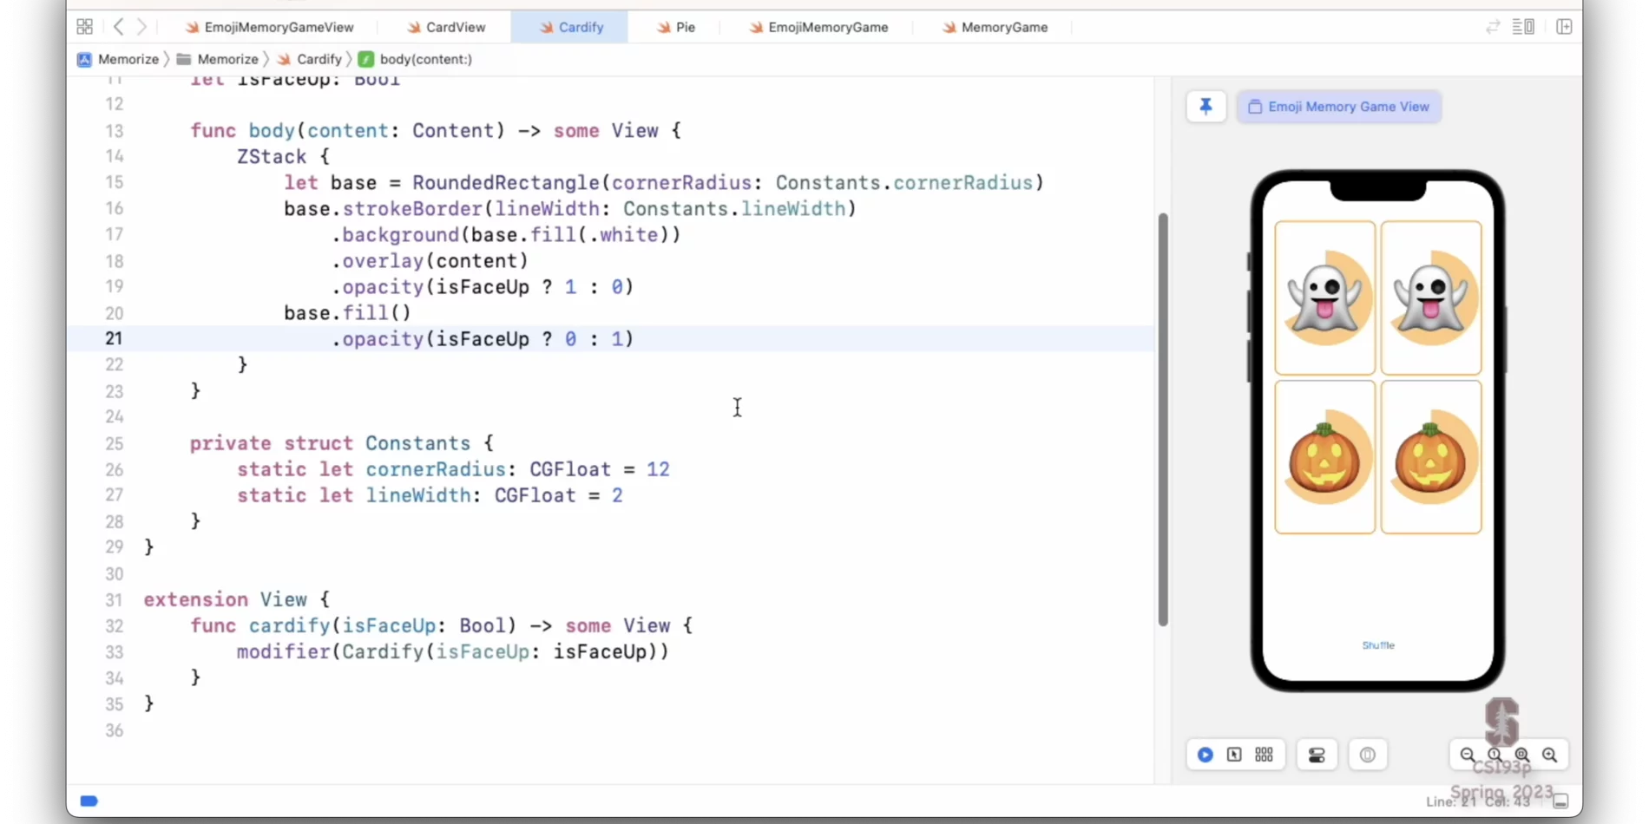The height and width of the screenshot is (824, 1649).
Task: Click base.fill() on line 20
Action: click(347, 313)
